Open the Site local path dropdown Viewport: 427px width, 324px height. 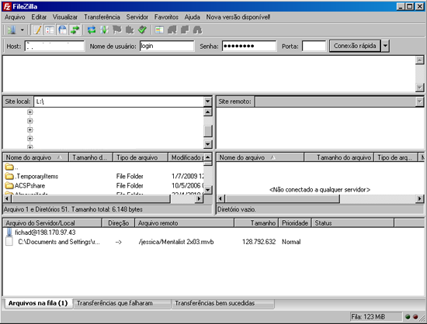(208, 102)
